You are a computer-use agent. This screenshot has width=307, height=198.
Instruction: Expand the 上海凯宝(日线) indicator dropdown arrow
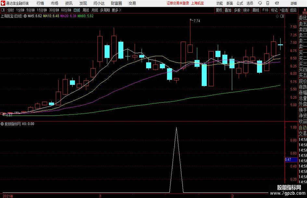pos(25,16)
